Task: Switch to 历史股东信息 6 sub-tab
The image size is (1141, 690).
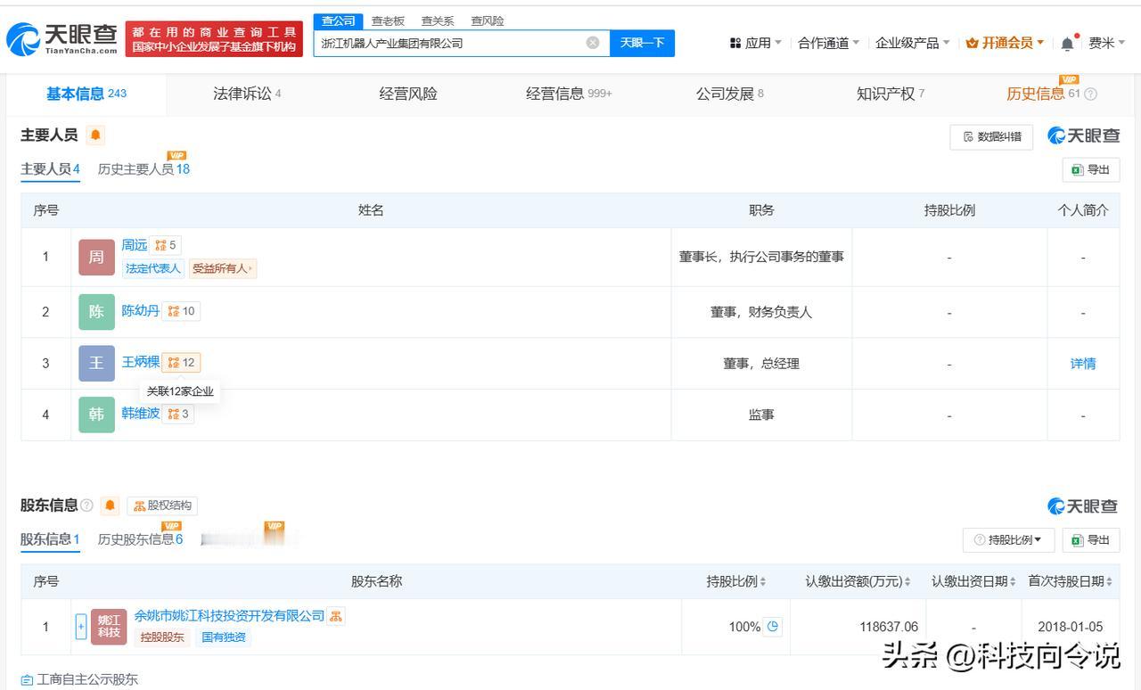Action: coord(140,539)
